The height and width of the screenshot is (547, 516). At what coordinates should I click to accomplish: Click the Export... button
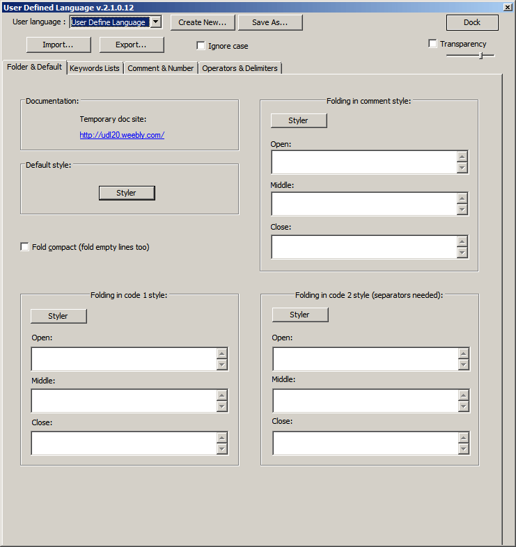pyautogui.click(x=132, y=45)
